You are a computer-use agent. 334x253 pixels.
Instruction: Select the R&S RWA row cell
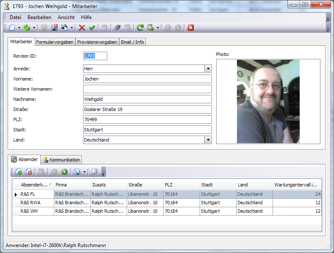(x=36, y=203)
